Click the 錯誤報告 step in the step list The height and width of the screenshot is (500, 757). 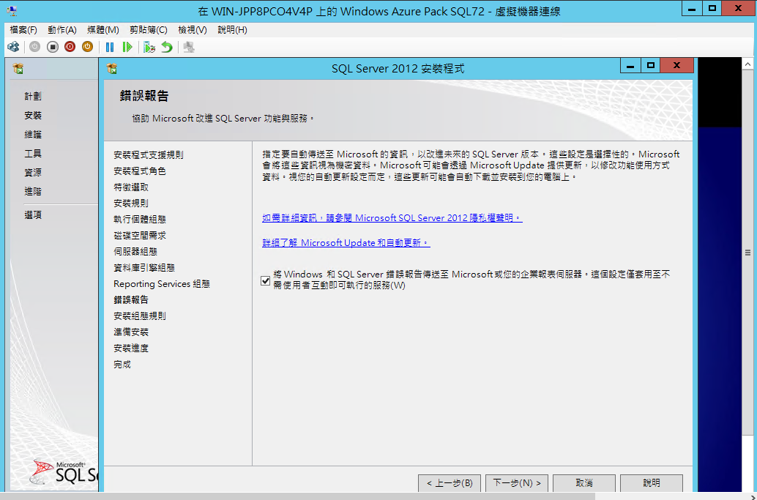point(131,300)
